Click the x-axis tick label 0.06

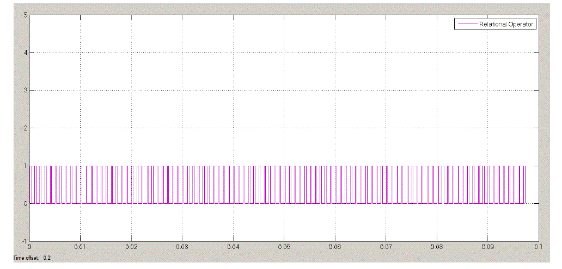(335, 246)
